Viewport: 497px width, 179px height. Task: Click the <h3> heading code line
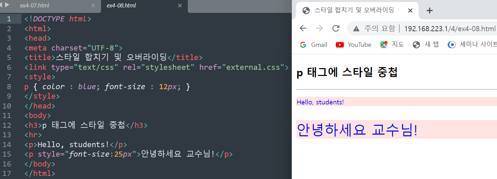pyautogui.click(x=86, y=125)
